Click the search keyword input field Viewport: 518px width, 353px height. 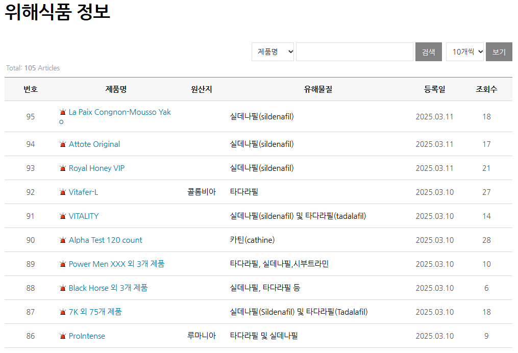coord(355,52)
